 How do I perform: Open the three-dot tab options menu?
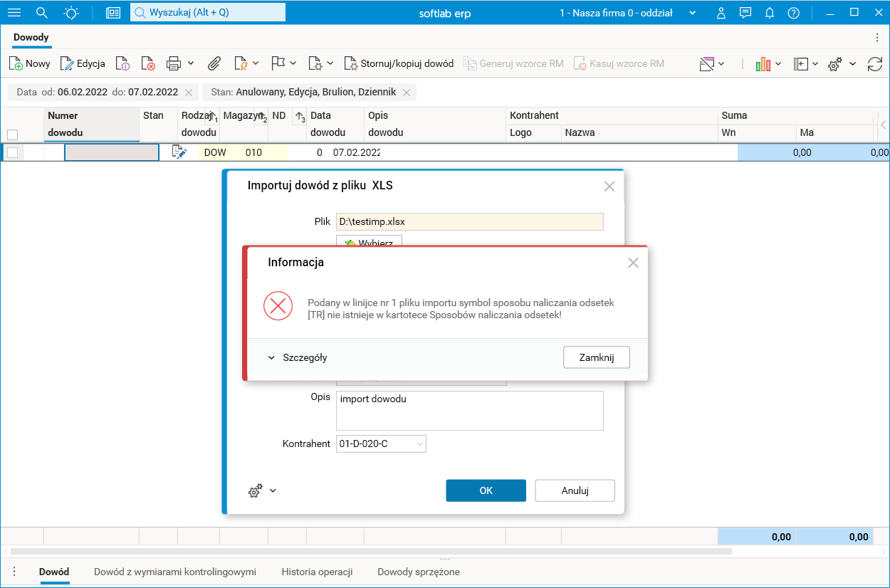point(877,37)
